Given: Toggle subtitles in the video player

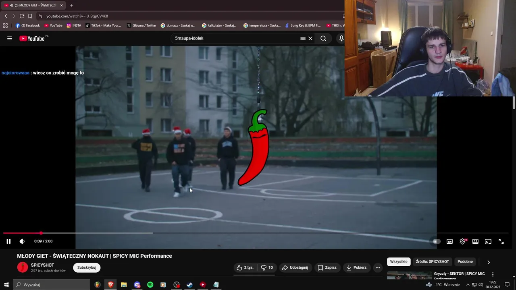Looking at the screenshot, I should [449, 241].
